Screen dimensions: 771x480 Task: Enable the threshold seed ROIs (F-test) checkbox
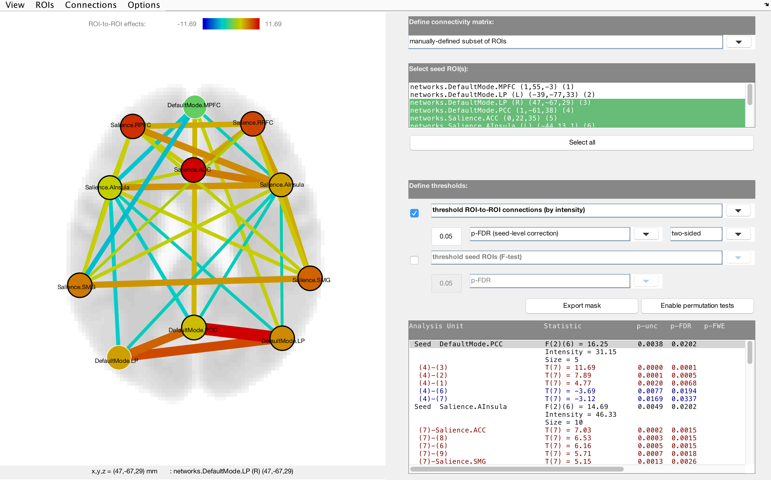coord(414,260)
